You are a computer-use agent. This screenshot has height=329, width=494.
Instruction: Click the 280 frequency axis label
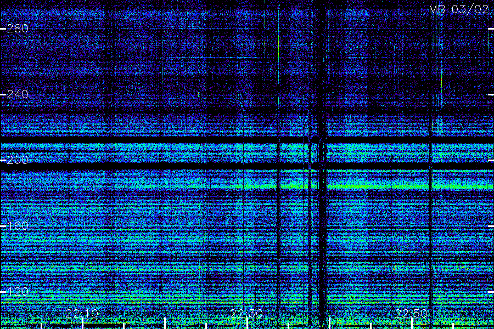point(18,29)
